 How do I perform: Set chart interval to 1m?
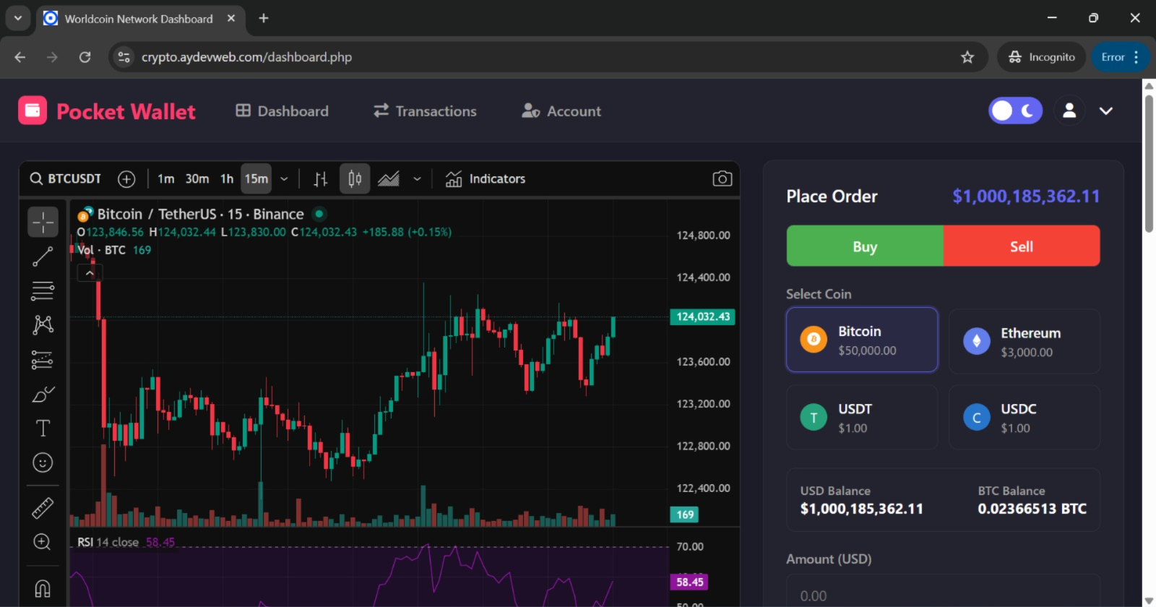tap(166, 178)
